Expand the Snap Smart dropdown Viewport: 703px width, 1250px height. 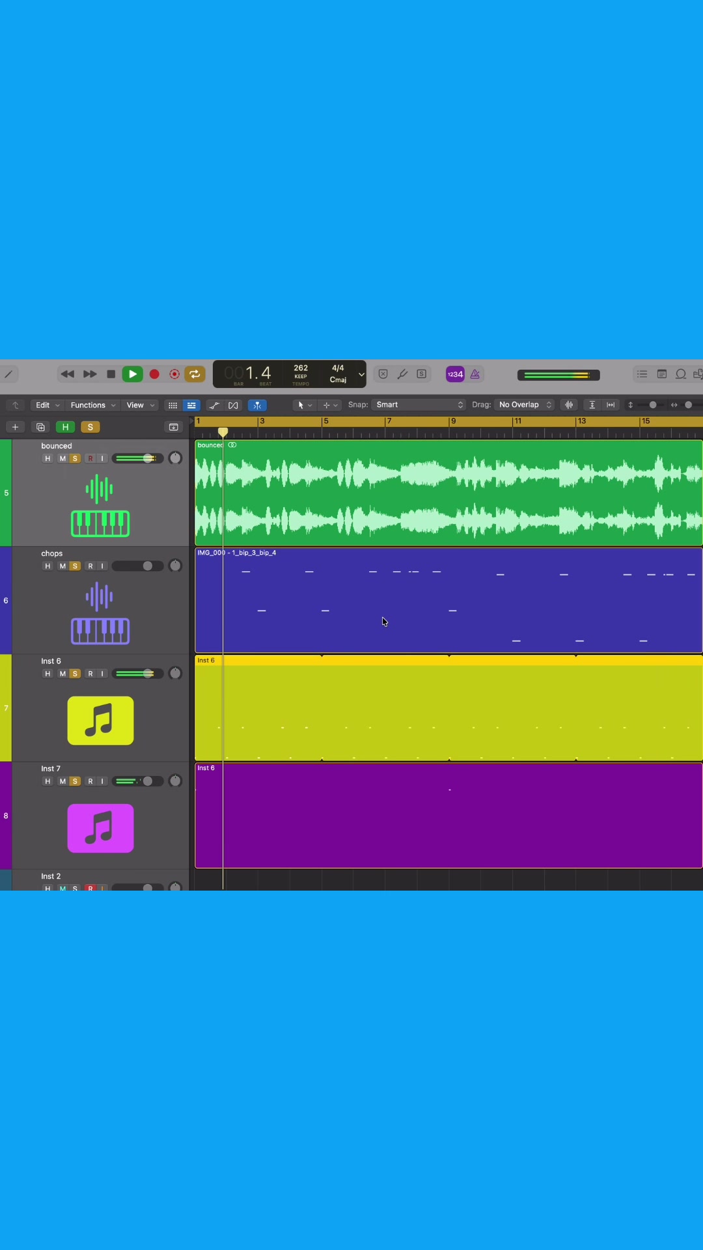(x=419, y=405)
